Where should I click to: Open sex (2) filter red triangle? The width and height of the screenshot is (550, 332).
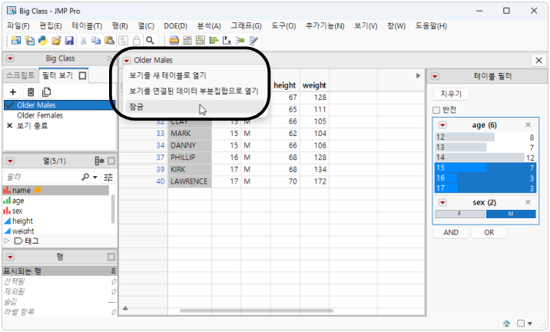442,202
